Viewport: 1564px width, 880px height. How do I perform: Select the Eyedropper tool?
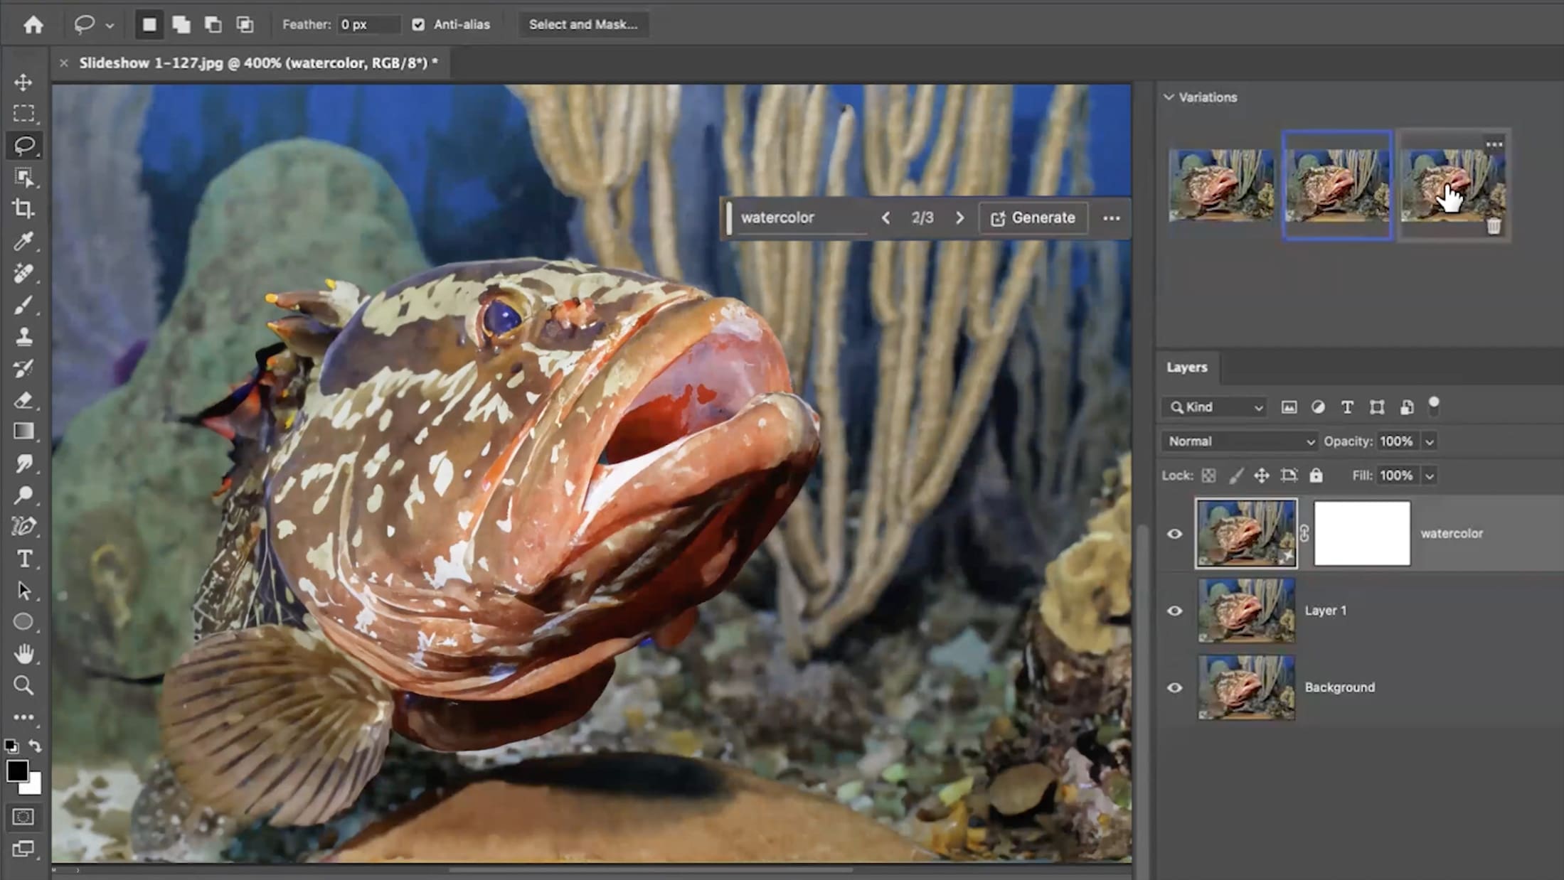(x=23, y=242)
